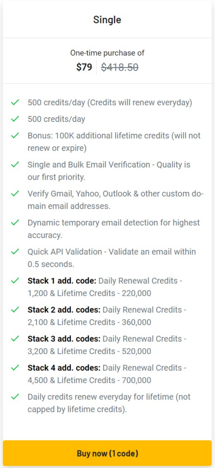Image resolution: width=215 pixels, height=468 pixels.
Task: Click checkmark next to Stack 2 add. codes
Action: [x=15, y=310]
